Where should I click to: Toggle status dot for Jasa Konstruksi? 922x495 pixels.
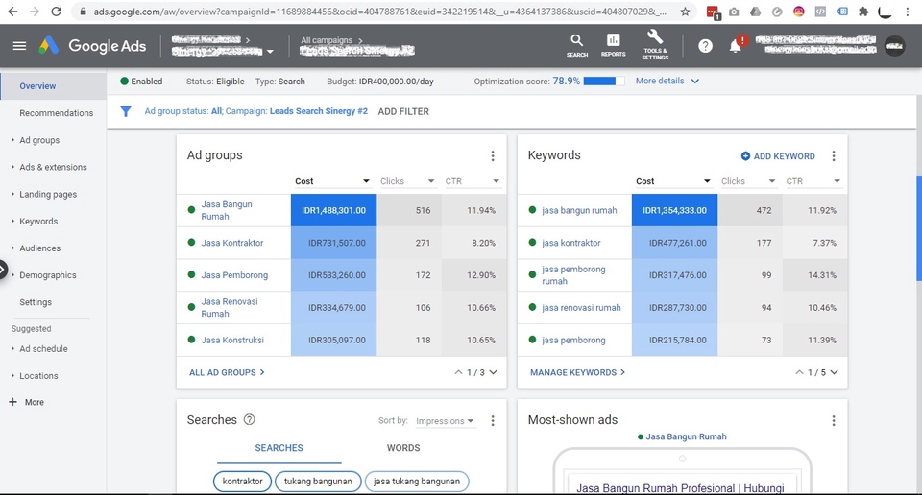click(x=191, y=339)
